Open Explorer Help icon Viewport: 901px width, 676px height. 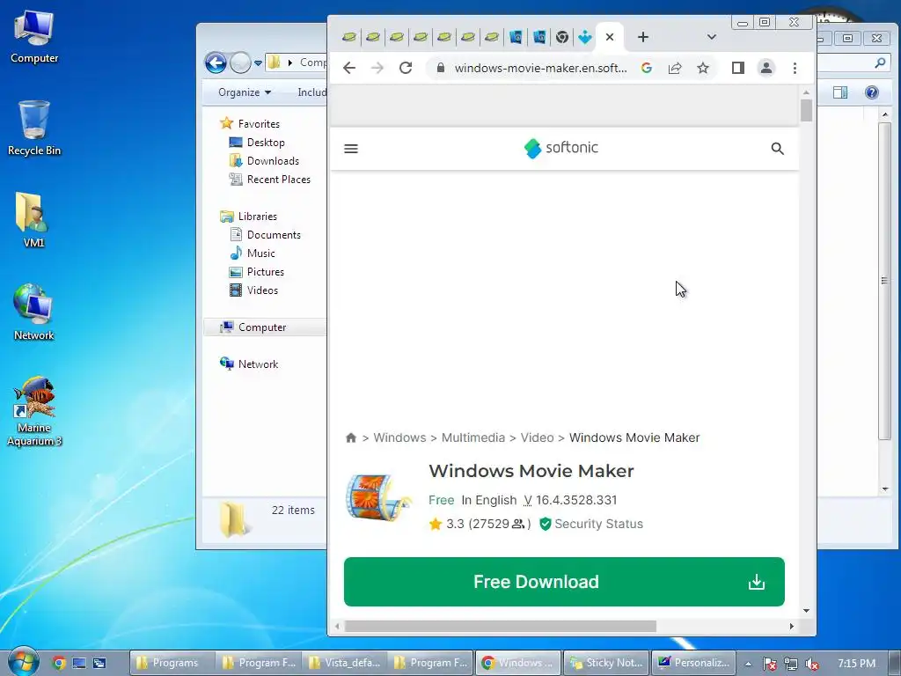(x=872, y=92)
